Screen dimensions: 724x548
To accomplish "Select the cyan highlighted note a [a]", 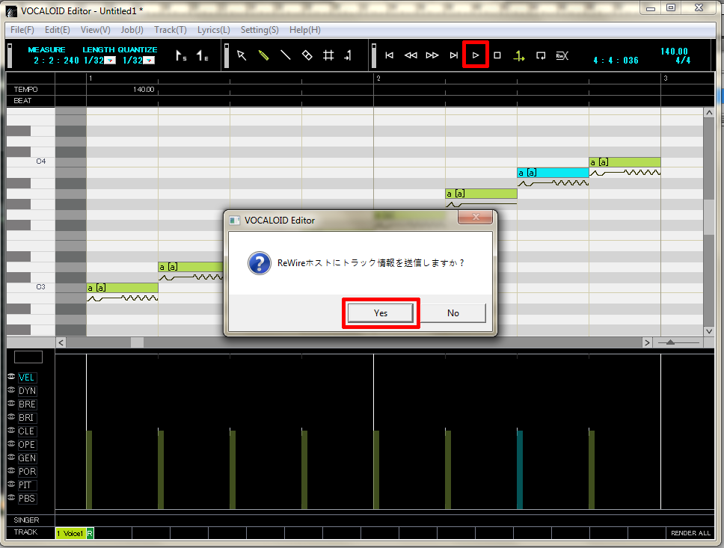I will pyautogui.click(x=553, y=173).
